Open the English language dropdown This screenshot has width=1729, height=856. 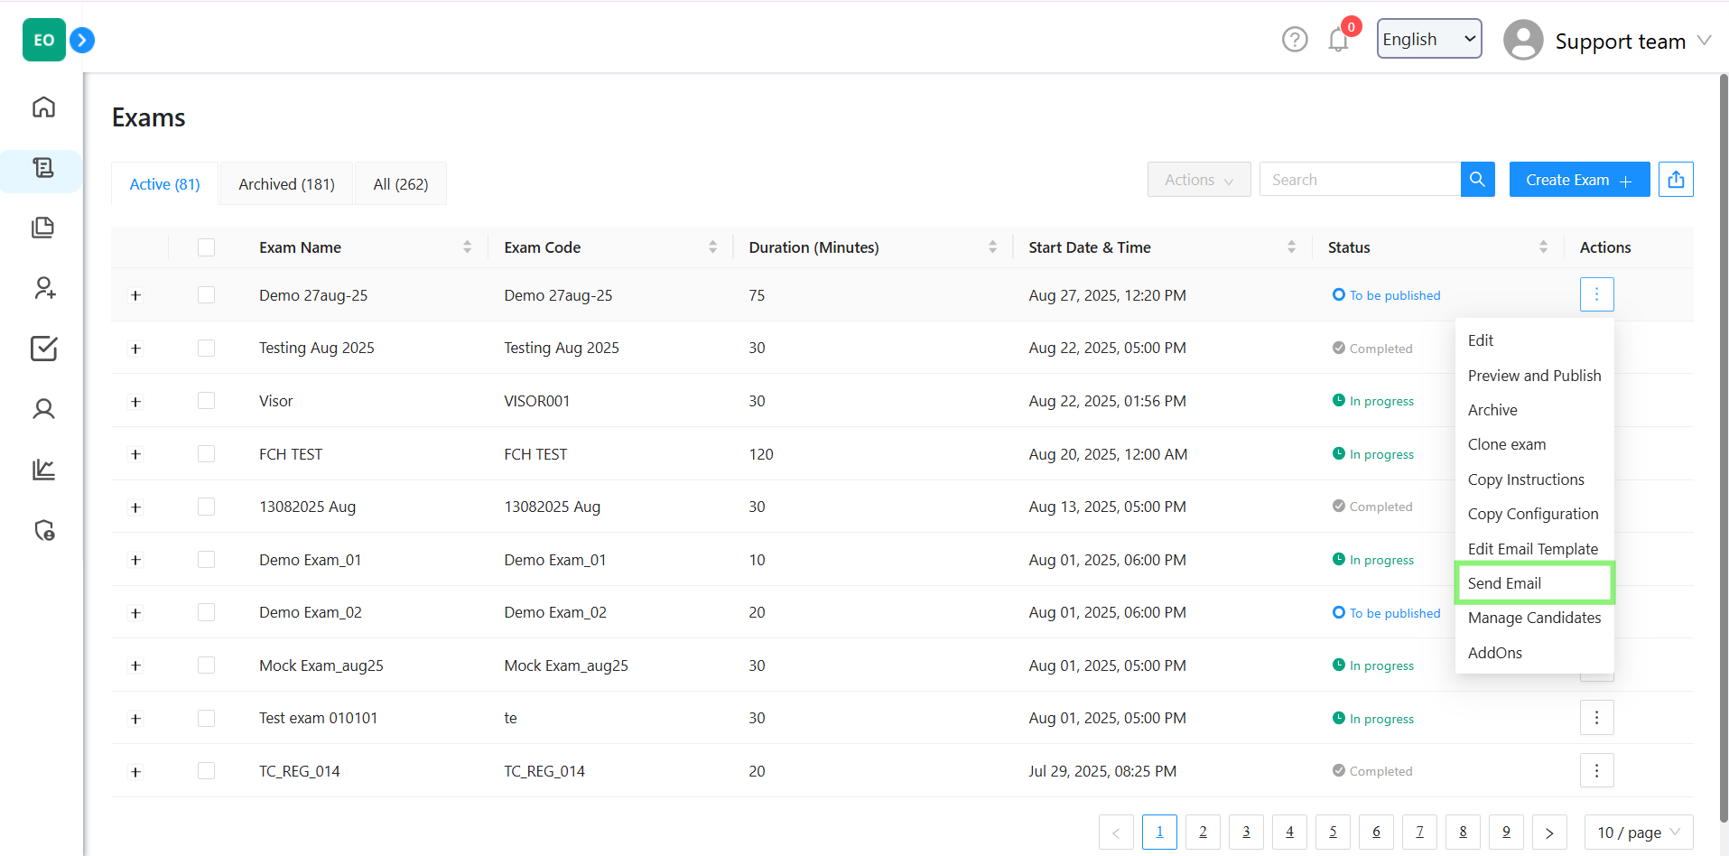click(1428, 39)
